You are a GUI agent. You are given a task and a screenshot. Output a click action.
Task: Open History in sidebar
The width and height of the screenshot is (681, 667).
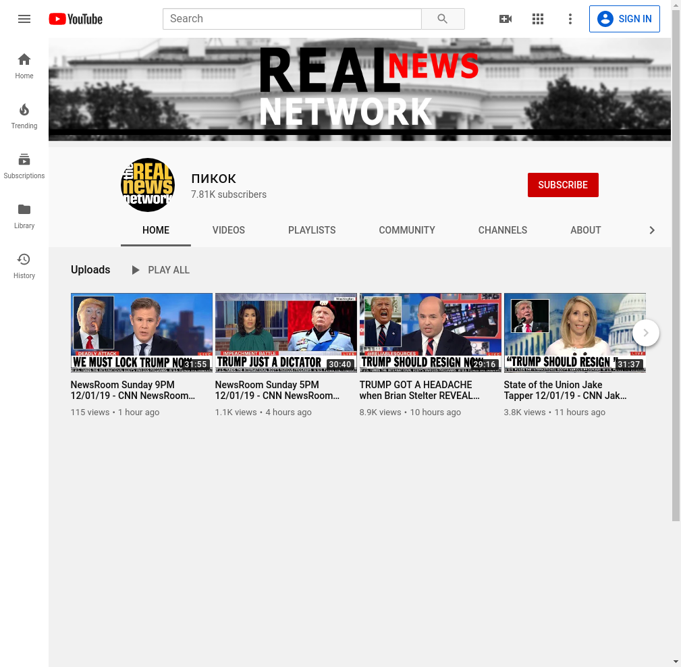[x=24, y=267]
